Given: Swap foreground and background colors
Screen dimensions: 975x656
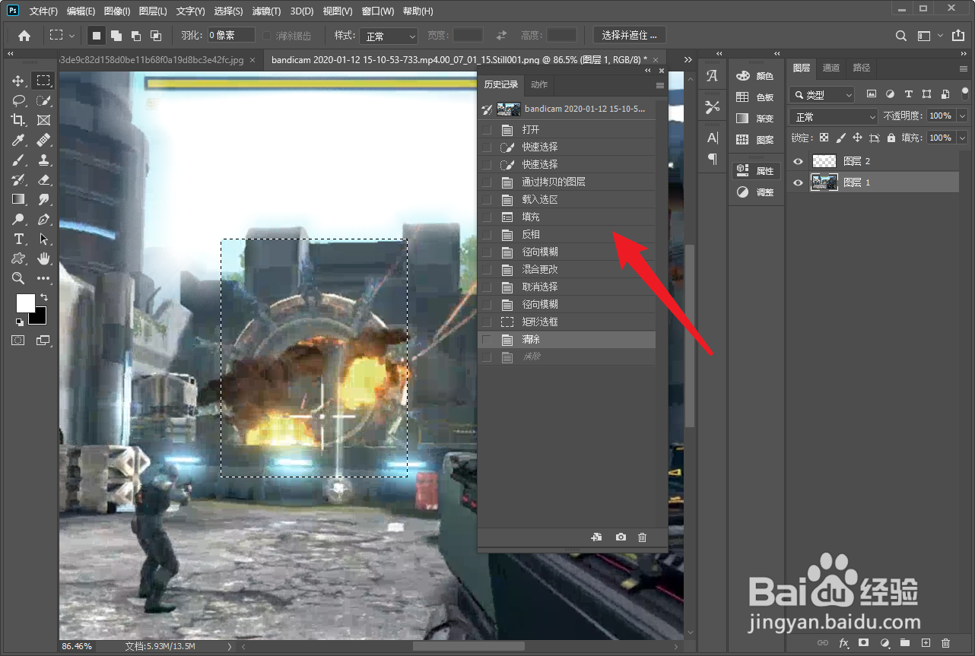Looking at the screenshot, I should [x=44, y=296].
